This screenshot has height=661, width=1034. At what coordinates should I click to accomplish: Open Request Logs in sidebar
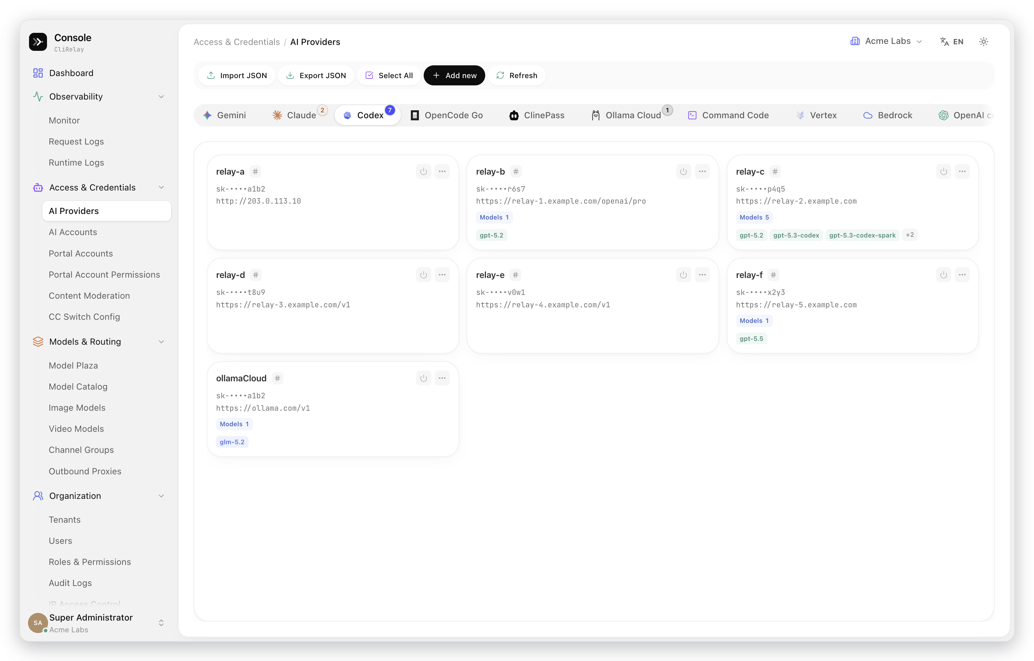pyautogui.click(x=76, y=142)
